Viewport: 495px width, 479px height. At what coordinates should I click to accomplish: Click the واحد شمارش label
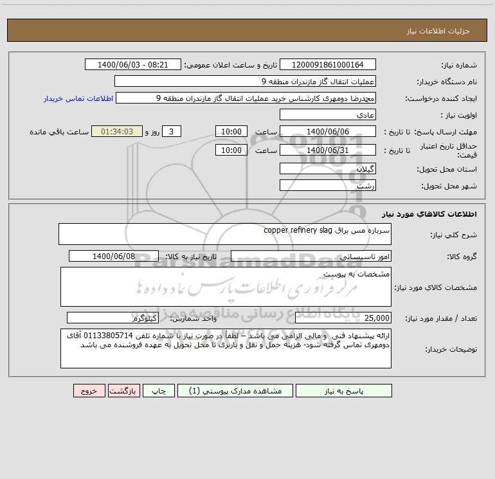click(x=194, y=319)
